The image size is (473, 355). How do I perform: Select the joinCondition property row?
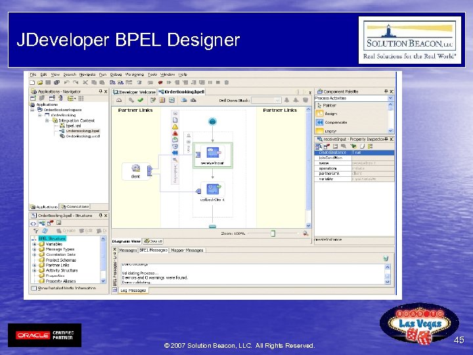click(355, 158)
